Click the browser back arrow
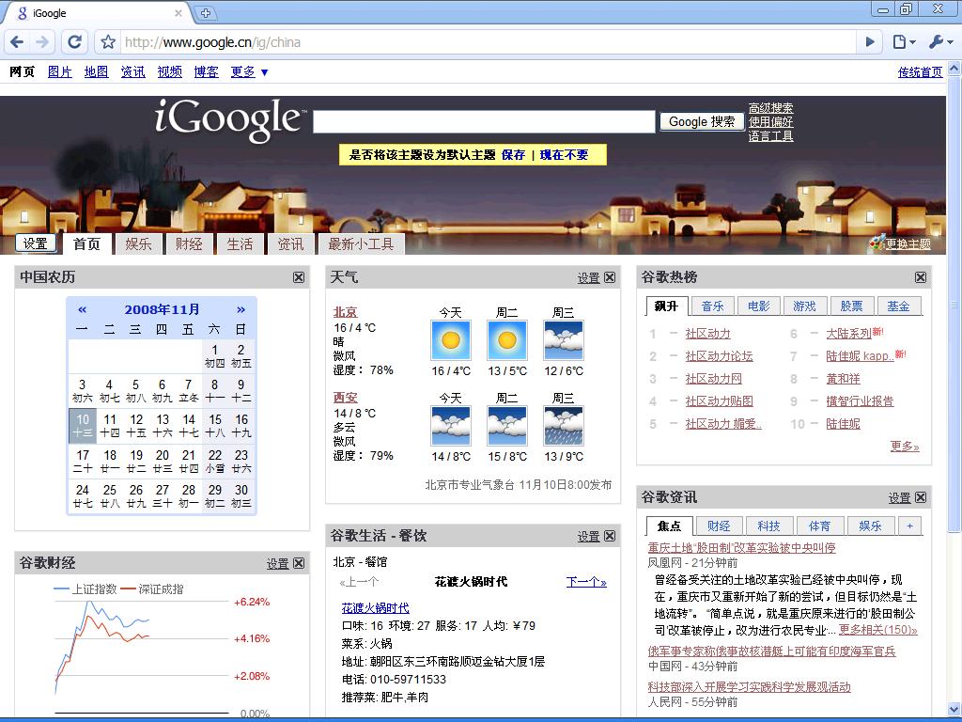The height and width of the screenshot is (722, 962). 17,41
